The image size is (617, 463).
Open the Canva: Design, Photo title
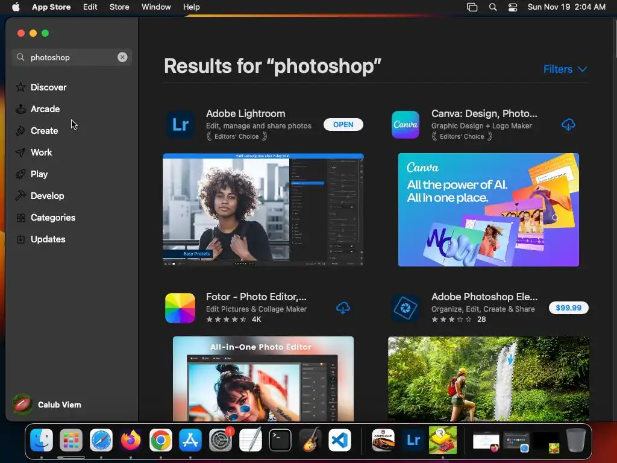pyautogui.click(x=484, y=113)
